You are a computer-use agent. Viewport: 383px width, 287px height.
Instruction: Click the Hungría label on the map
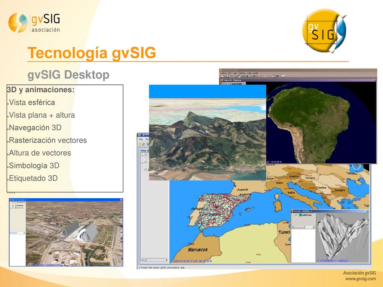coord(310,178)
